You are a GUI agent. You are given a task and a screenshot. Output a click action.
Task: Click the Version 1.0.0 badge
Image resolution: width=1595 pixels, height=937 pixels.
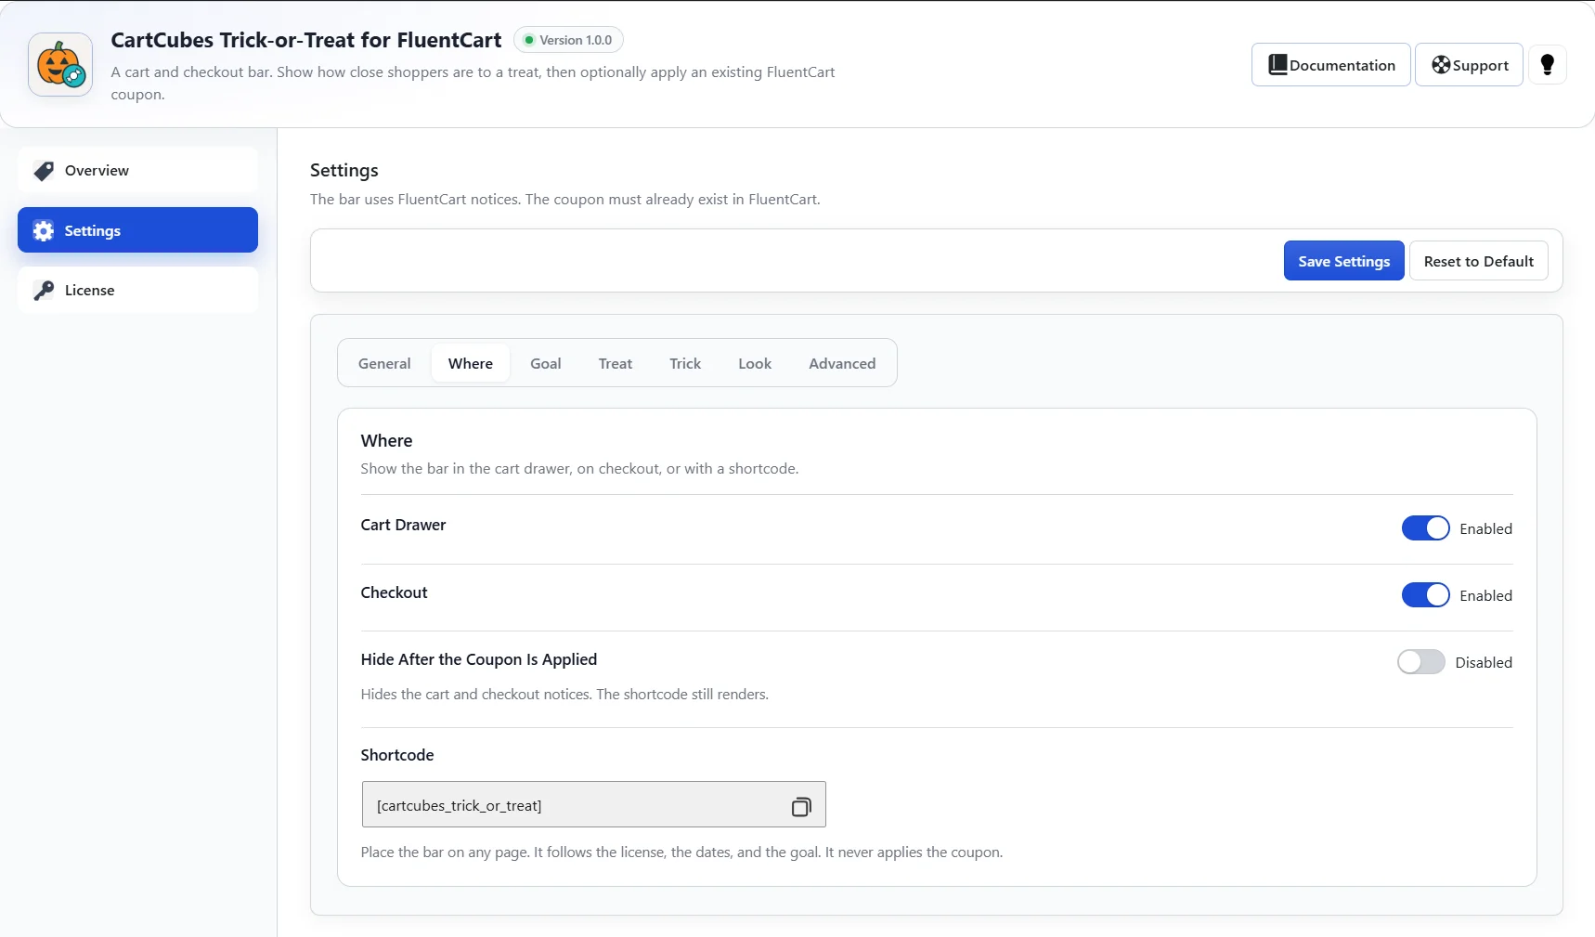tap(568, 40)
